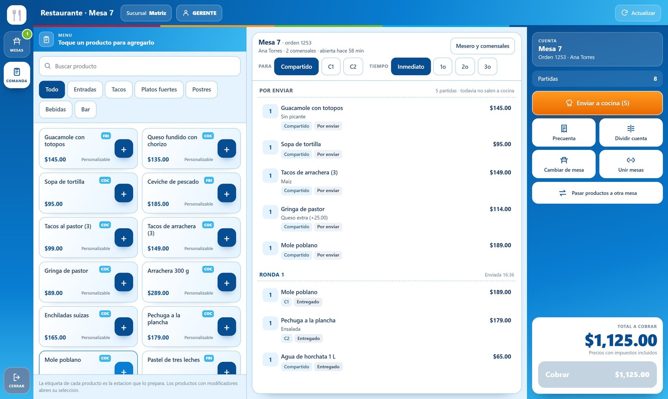This screenshot has width=668, height=399.
Task: Add Guacamole con totopos with plus button
Action: coord(124,149)
